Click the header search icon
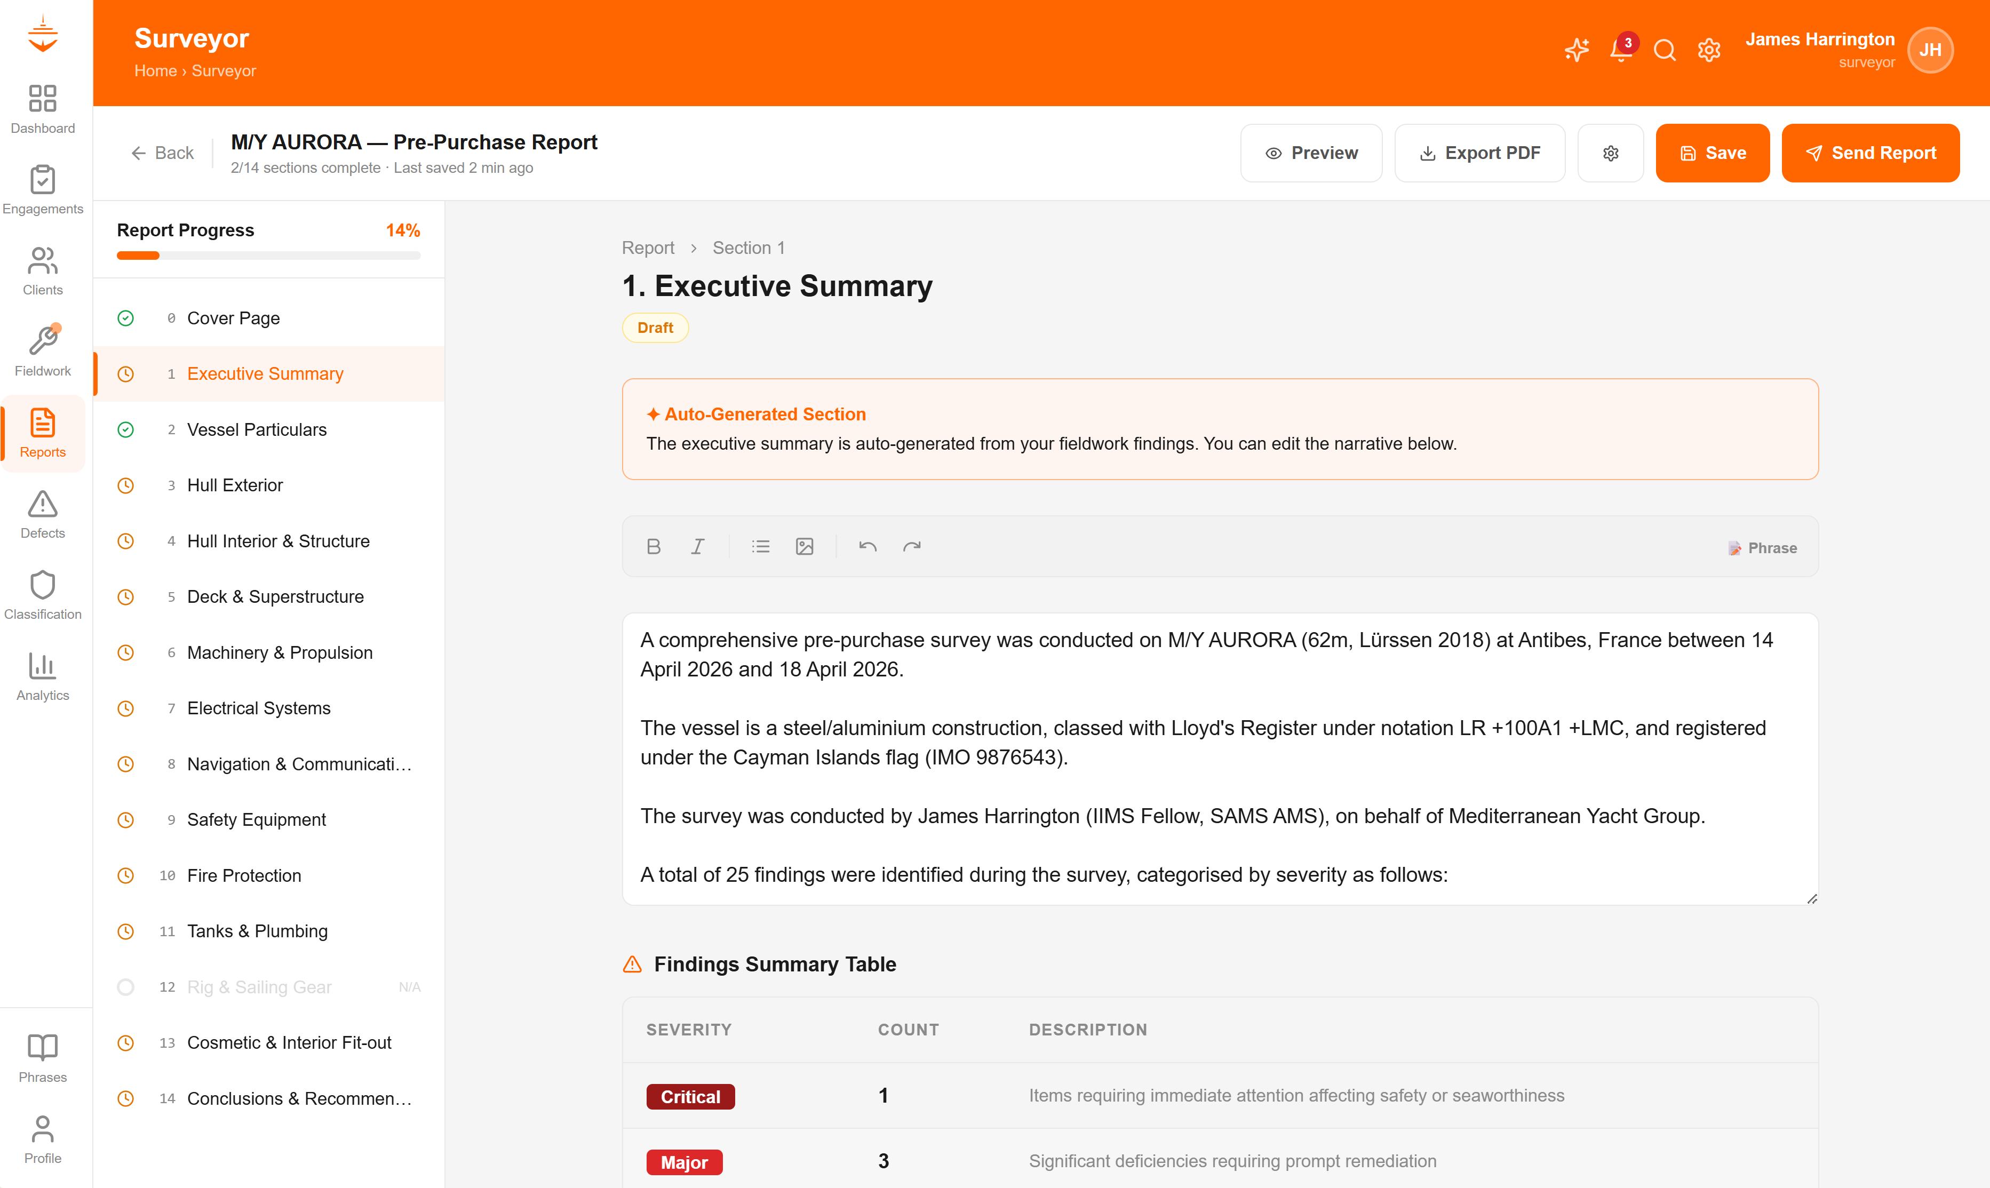 [1664, 51]
